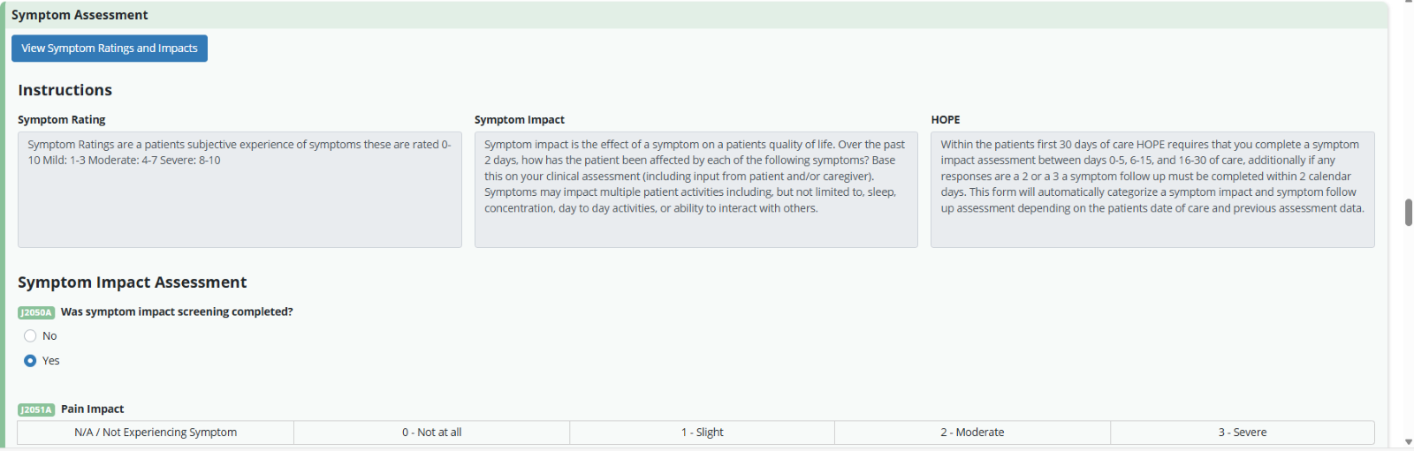This screenshot has height=451, width=1414.
Task: Click the J2051A item code badge
Action: pyautogui.click(x=36, y=410)
